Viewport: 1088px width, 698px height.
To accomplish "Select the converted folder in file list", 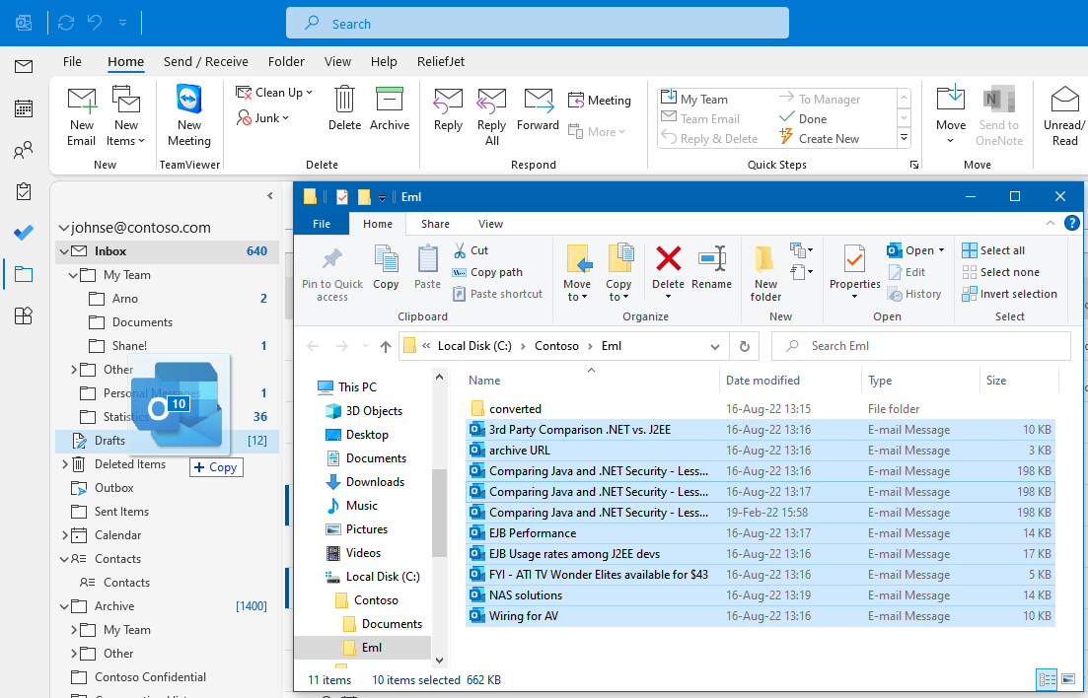I will click(515, 409).
